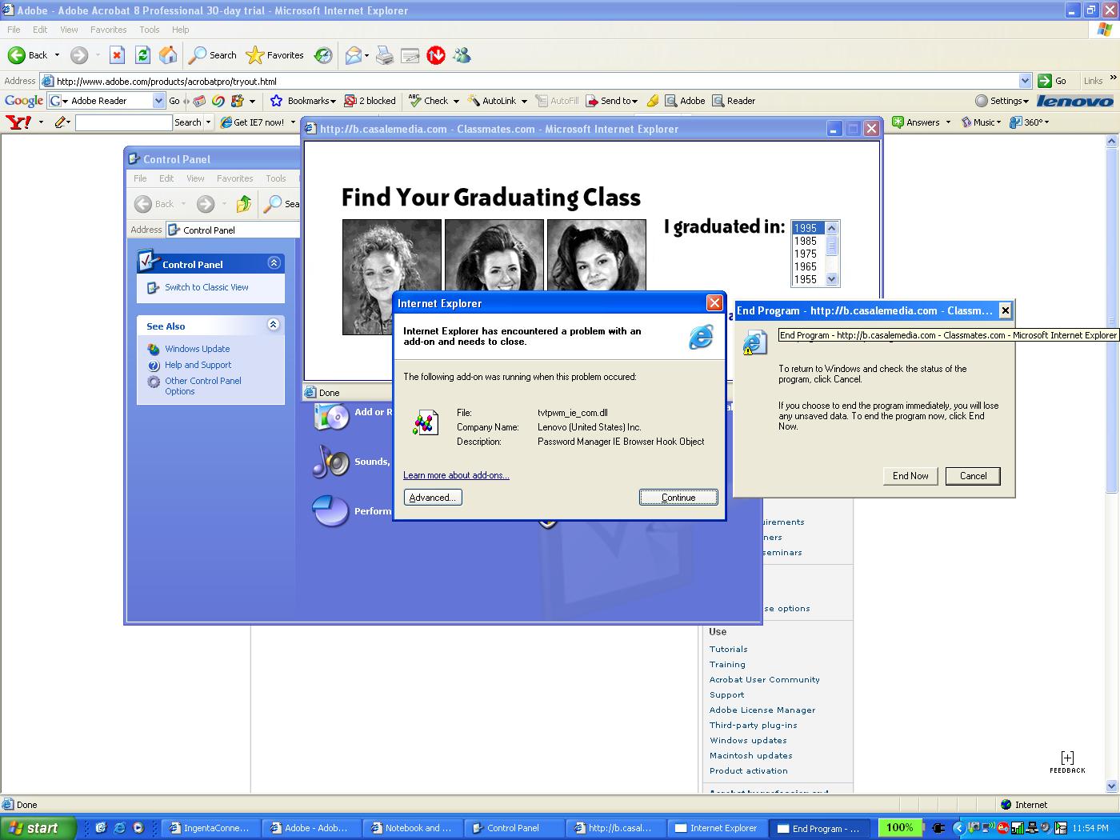Open the Edit menu in Control Panel window
The image size is (1120, 840).
166,178
